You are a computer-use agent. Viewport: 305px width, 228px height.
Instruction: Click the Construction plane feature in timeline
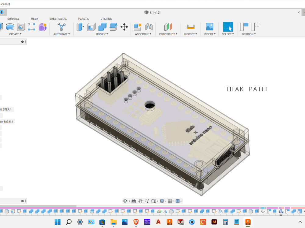tap(159, 212)
